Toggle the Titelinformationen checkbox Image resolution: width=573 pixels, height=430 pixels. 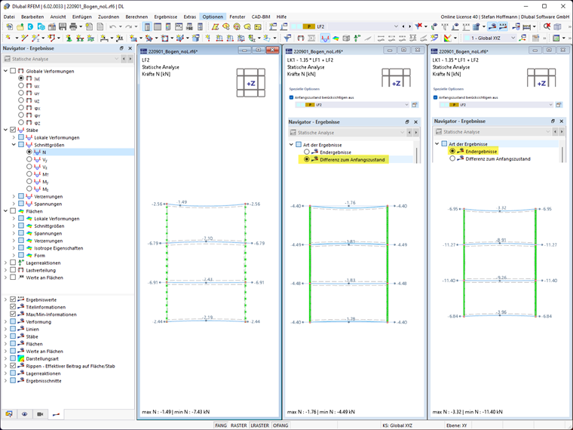[x=13, y=307]
